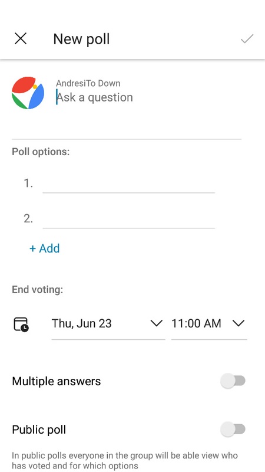This screenshot has height=472, width=265.
Task: Click the calendar clock icon
Action: tap(21, 324)
